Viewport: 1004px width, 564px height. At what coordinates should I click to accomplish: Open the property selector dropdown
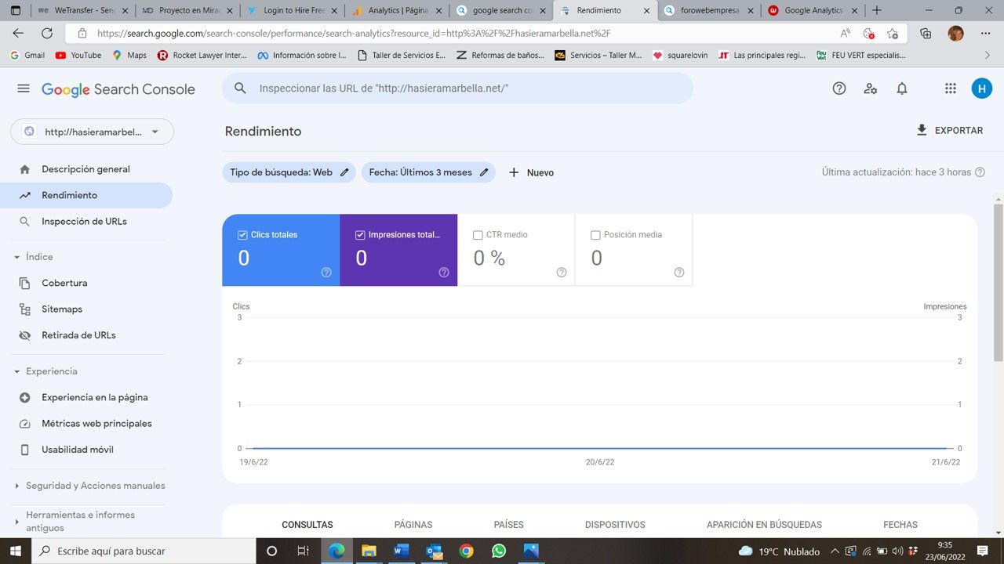[93, 132]
